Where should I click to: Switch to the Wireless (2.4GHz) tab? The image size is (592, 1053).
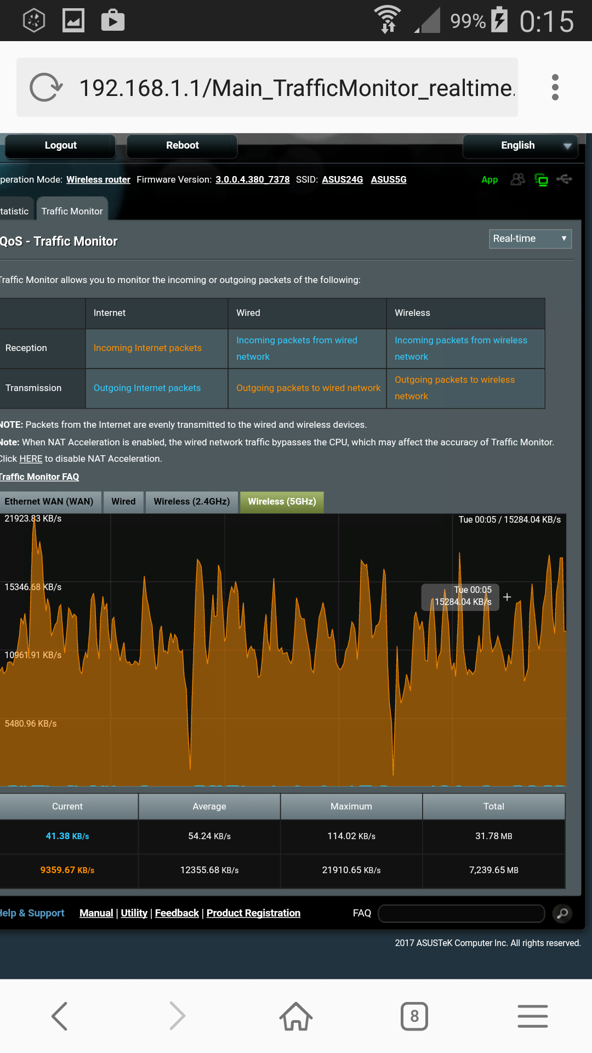pos(191,502)
